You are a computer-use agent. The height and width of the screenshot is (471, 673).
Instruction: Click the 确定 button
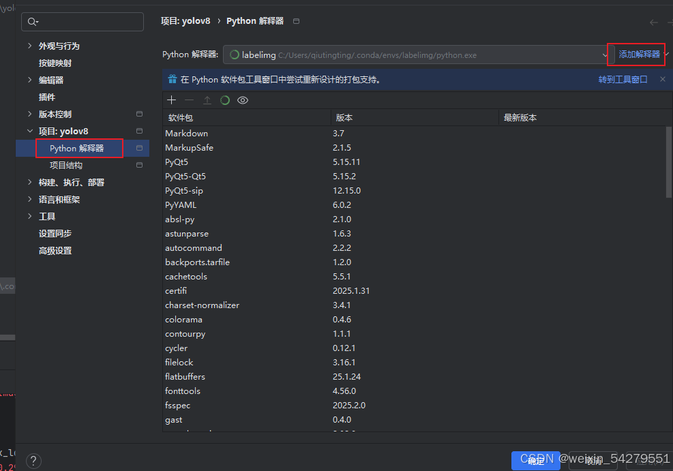tap(536, 461)
